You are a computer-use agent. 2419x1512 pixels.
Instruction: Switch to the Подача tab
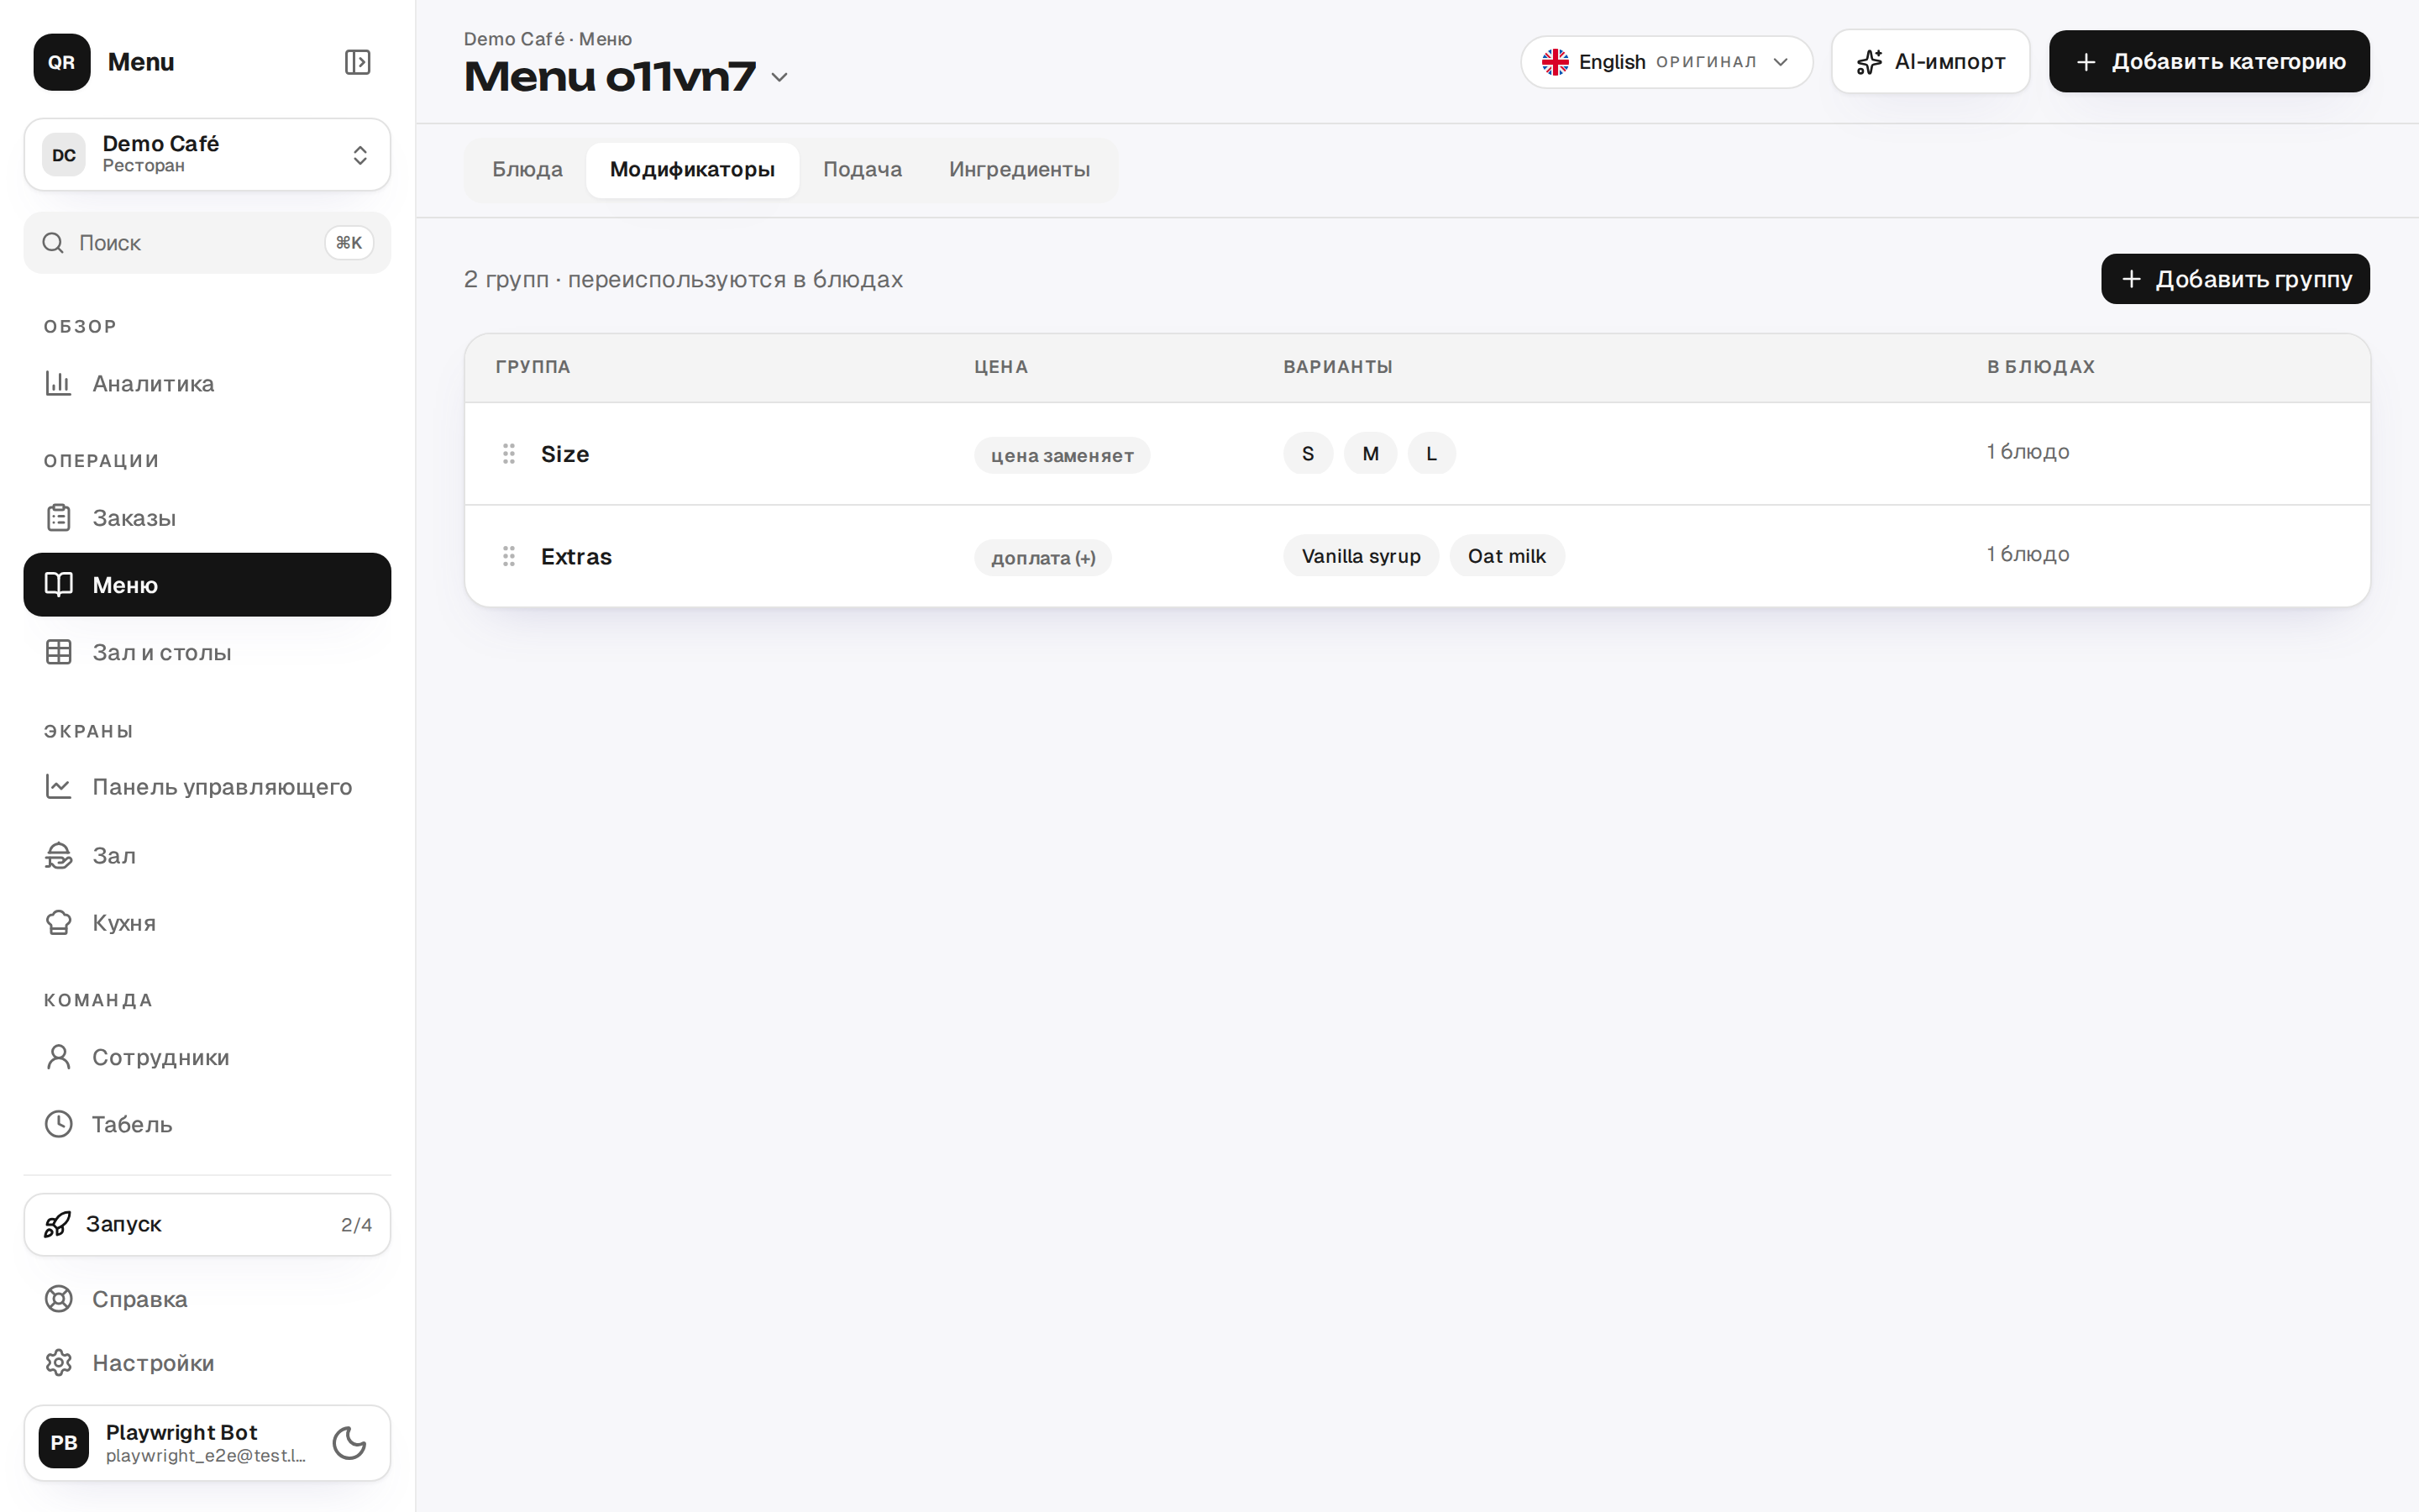click(862, 170)
